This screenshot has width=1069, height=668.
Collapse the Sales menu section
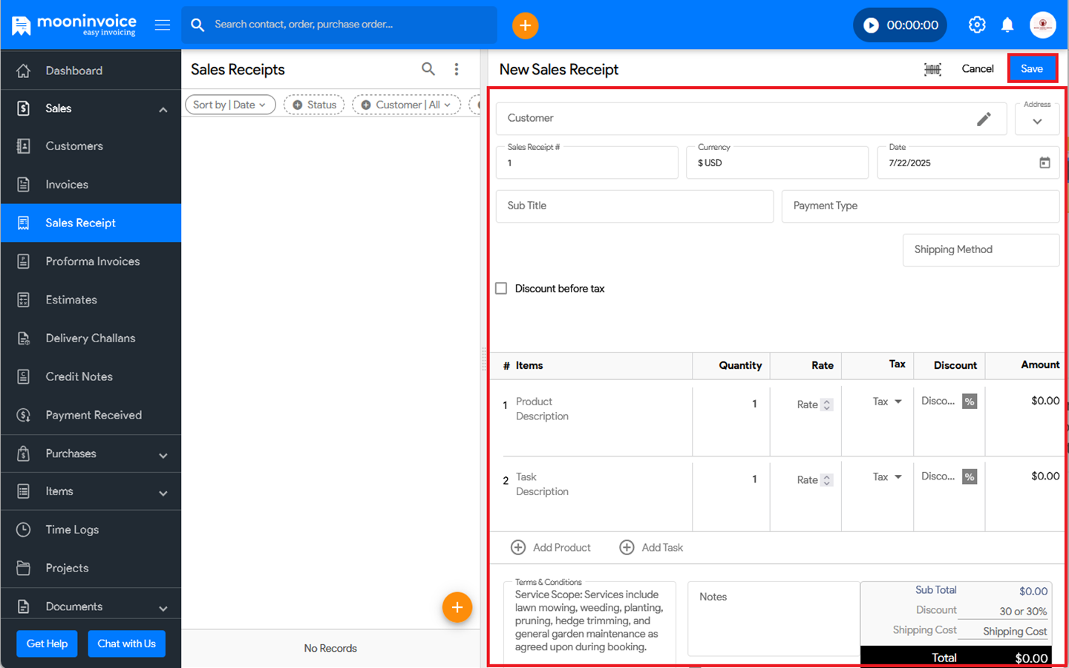coord(163,109)
